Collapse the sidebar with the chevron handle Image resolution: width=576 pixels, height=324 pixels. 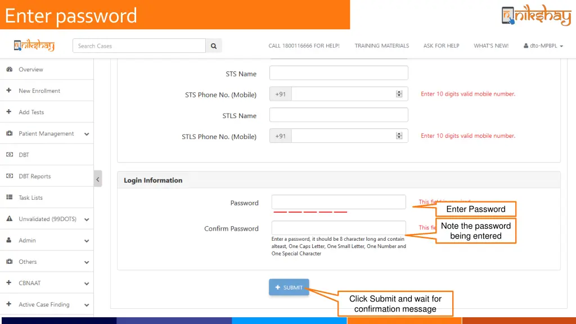tap(98, 179)
